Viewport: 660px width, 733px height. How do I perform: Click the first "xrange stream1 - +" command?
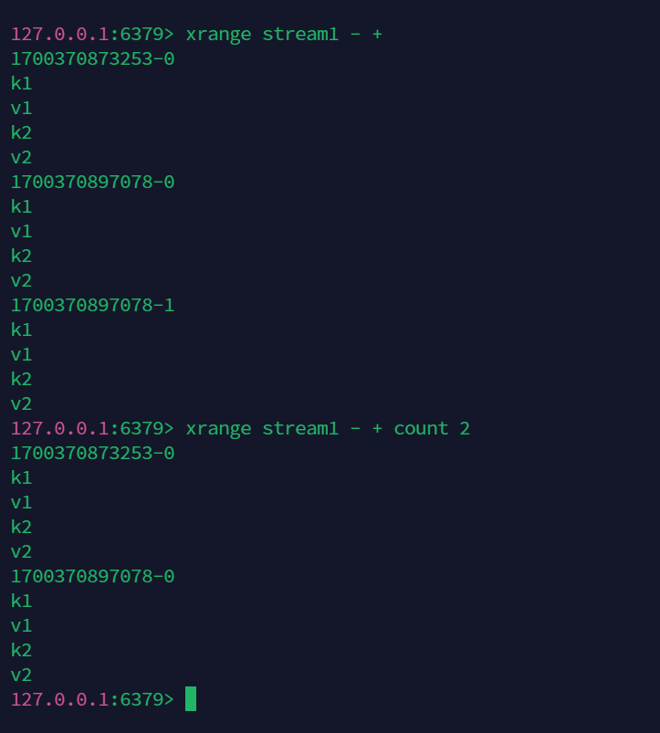[x=284, y=35]
